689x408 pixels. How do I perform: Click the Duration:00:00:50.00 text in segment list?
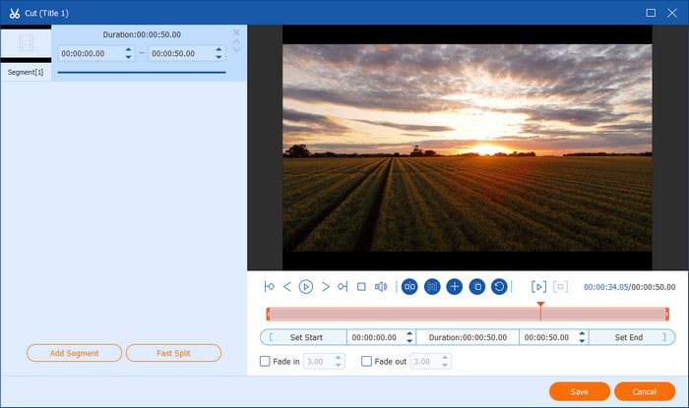tap(142, 34)
